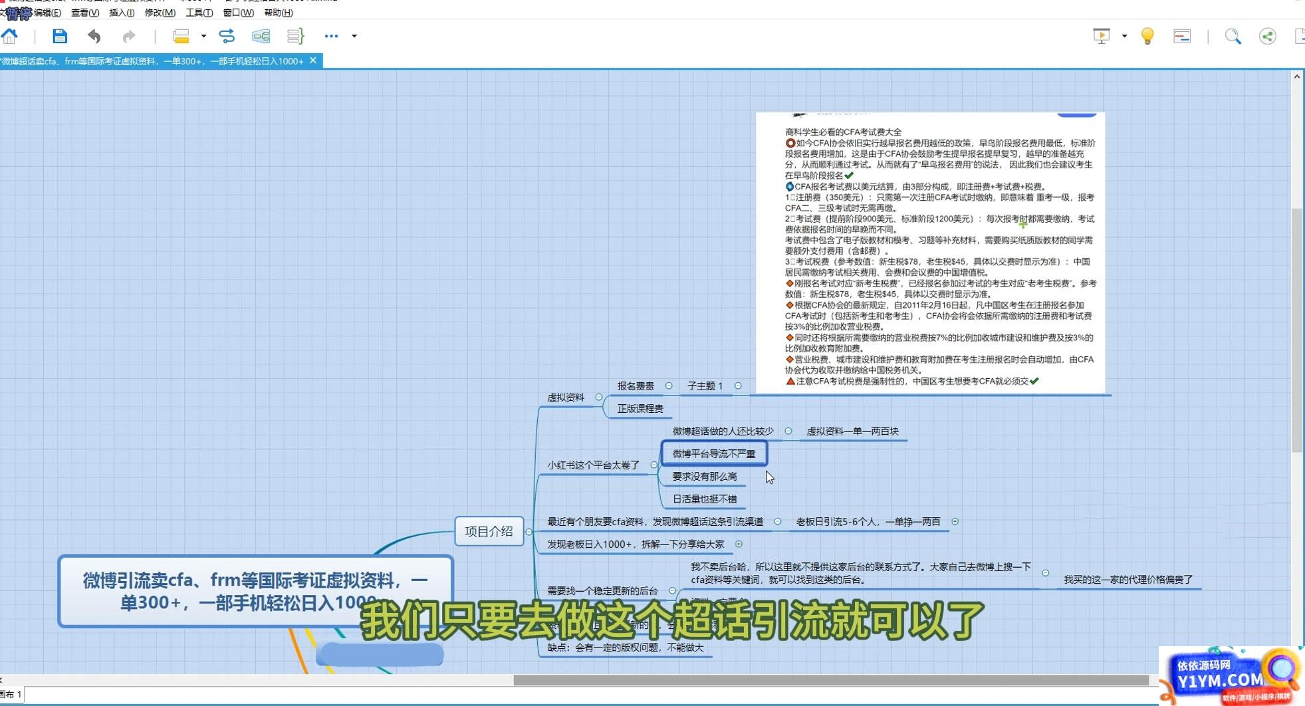Select 我买的这一家的代理价格偏贵了 topic
The height and width of the screenshot is (706, 1305).
(x=1128, y=580)
